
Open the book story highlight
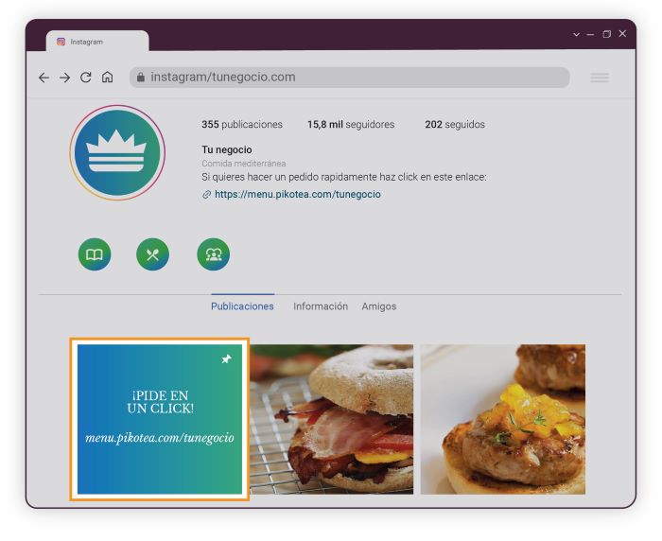pos(95,254)
